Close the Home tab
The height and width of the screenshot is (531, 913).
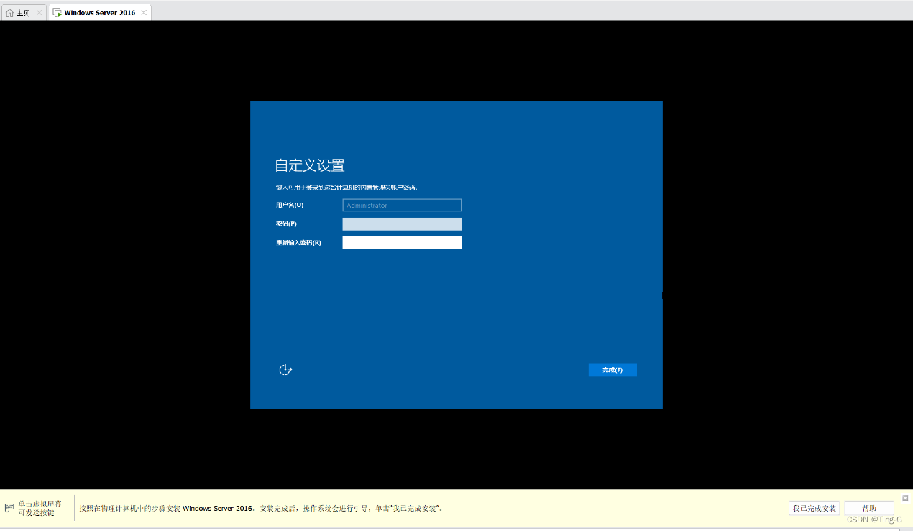click(39, 13)
